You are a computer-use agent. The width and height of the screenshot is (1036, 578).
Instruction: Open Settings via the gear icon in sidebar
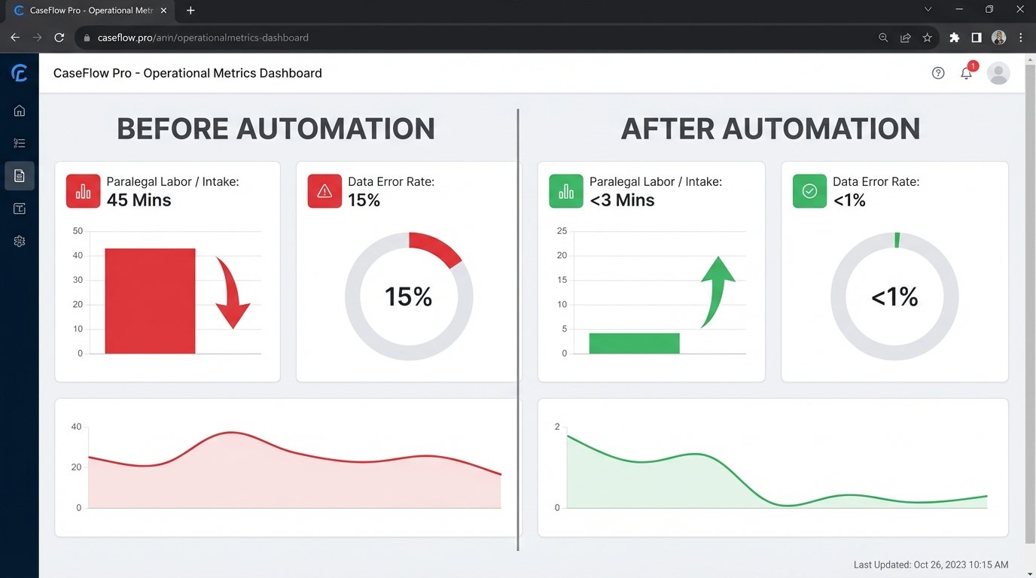coord(19,241)
